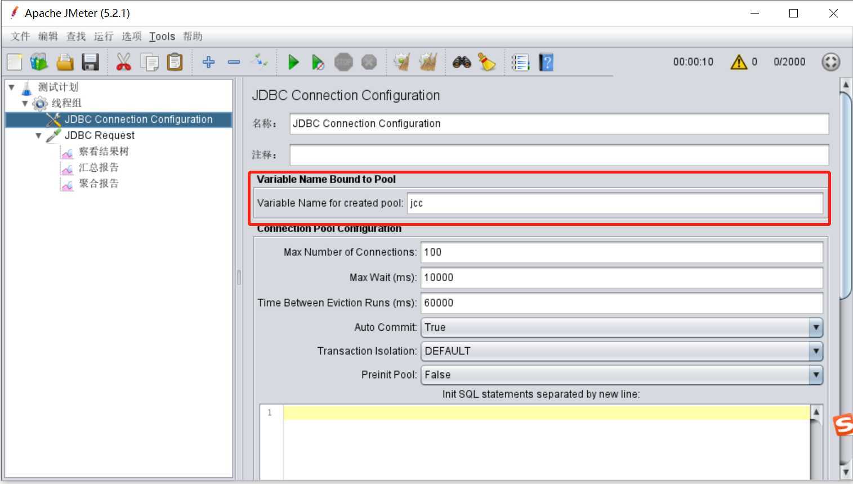Select 聚合报告 listener
The image size is (853, 484).
pos(99,184)
